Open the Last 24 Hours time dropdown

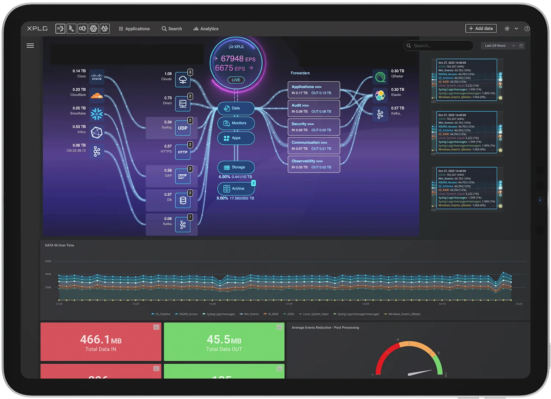pos(500,46)
